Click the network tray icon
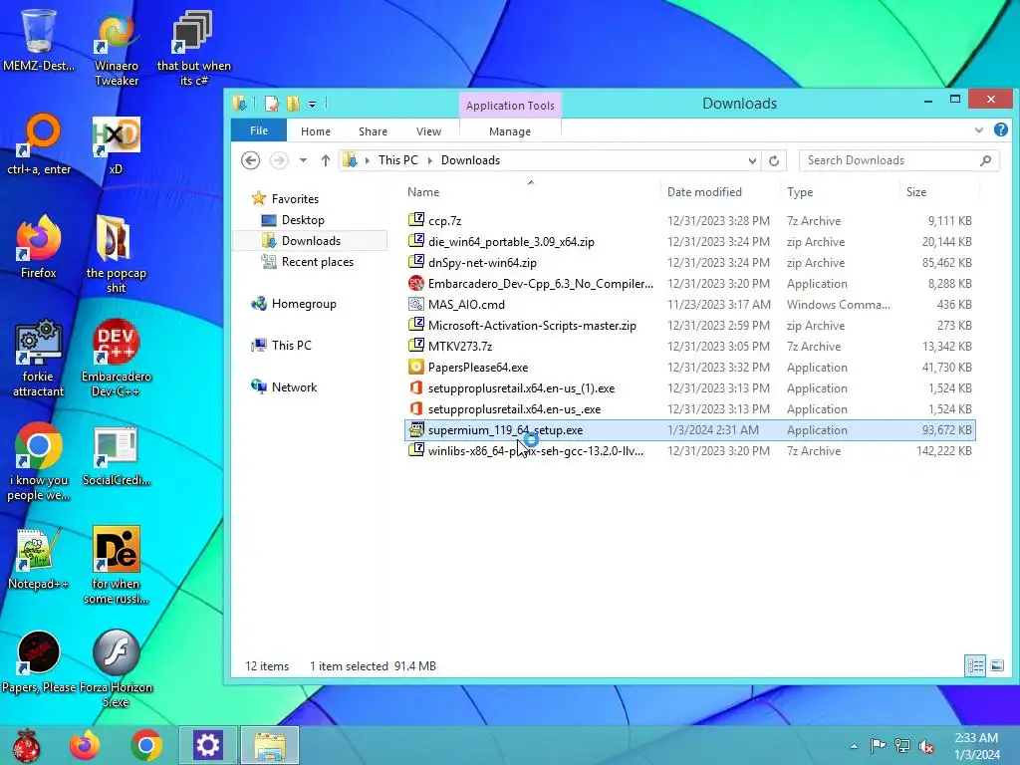 tap(902, 745)
